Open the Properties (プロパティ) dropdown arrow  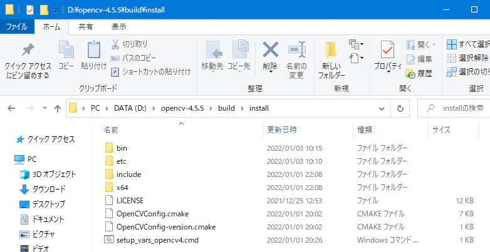tap(388, 72)
